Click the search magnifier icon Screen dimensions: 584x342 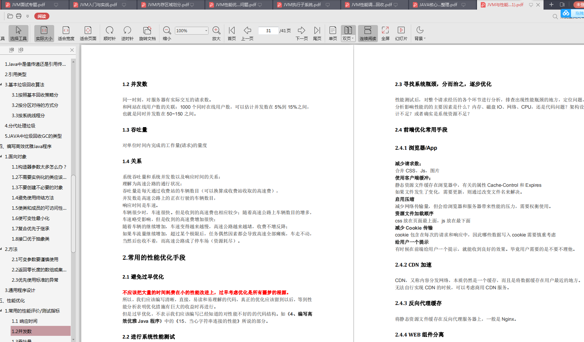[555, 16]
